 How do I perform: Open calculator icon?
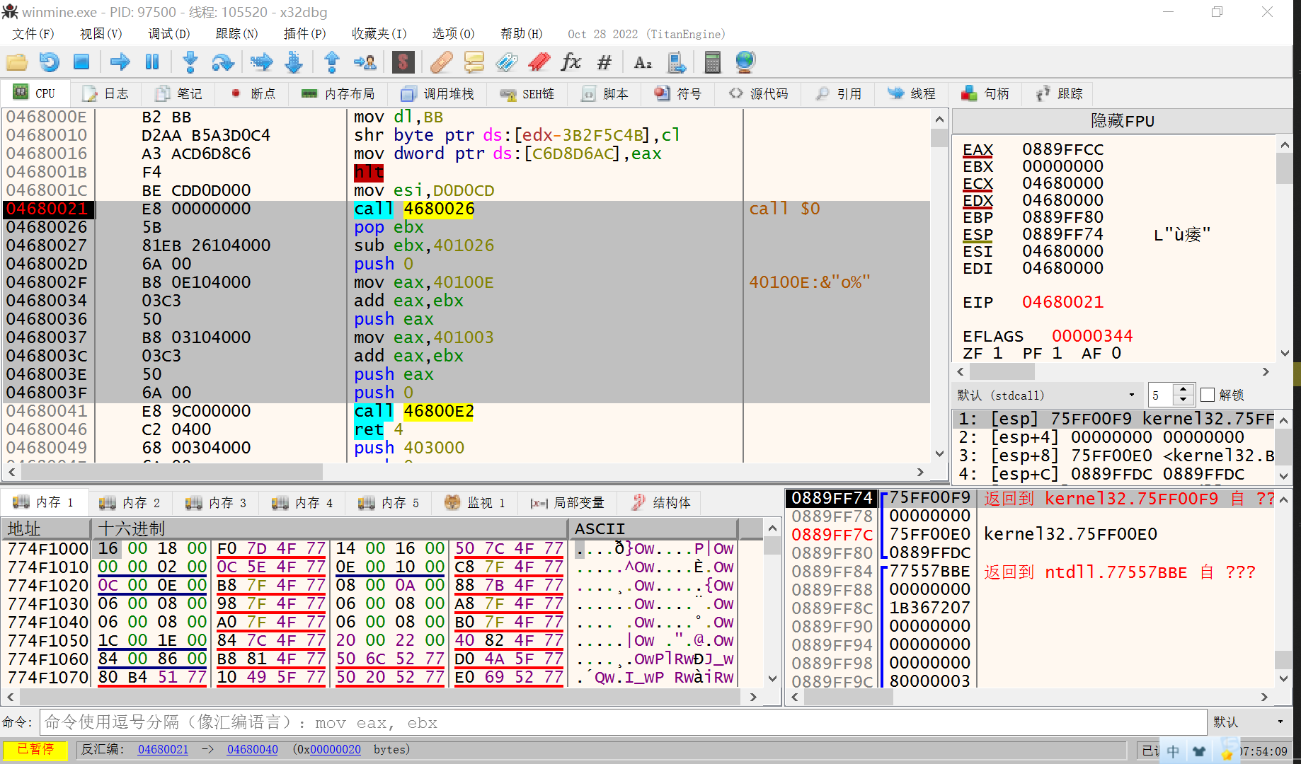point(713,62)
